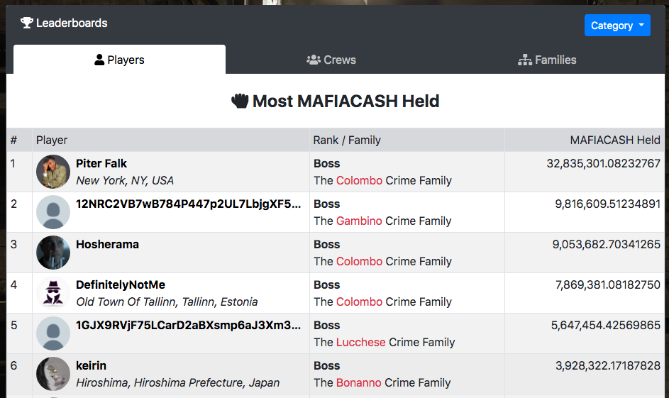Open the Category dropdown
The image size is (669, 398).
[617, 26]
